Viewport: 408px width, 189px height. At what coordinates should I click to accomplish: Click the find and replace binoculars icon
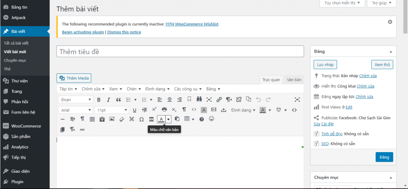[199, 100]
